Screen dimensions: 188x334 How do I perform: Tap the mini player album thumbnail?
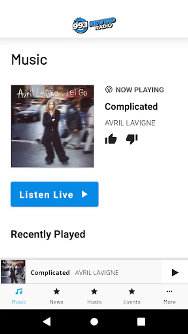coord(13,272)
